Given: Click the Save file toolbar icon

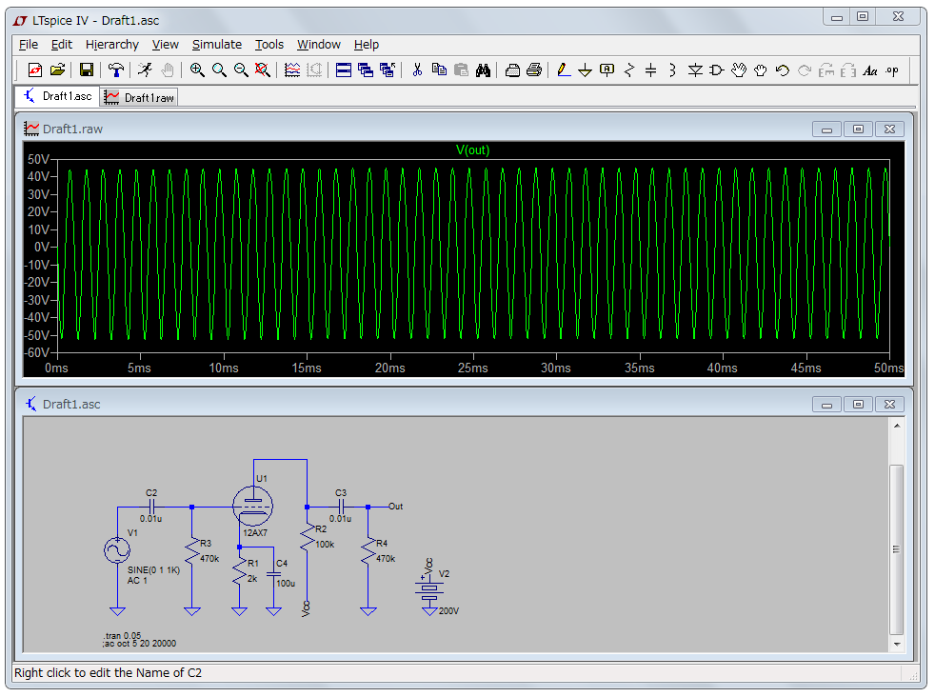Looking at the screenshot, I should (87, 70).
